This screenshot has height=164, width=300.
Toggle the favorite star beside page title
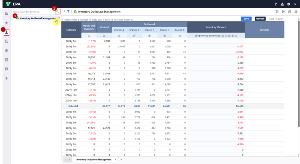click(x=64, y=12)
